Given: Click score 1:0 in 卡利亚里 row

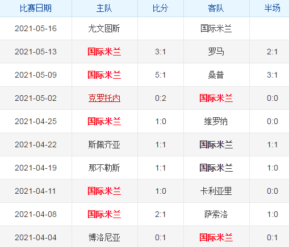Looking at the screenshot, I should [161, 191].
